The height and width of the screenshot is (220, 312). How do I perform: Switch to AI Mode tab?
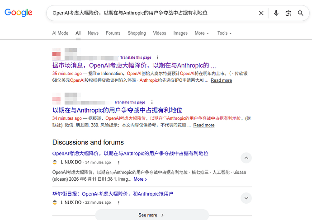point(60,33)
